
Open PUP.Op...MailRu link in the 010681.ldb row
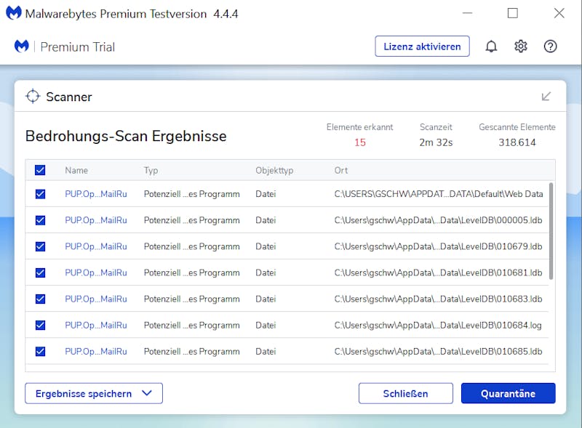click(96, 273)
